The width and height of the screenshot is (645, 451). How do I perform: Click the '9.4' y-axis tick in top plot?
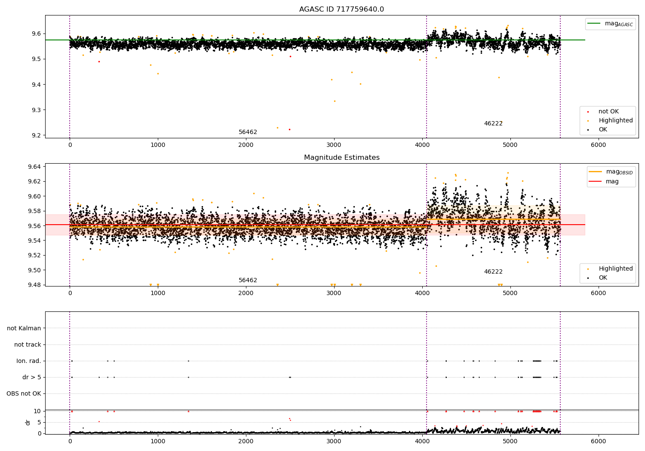click(x=36, y=85)
